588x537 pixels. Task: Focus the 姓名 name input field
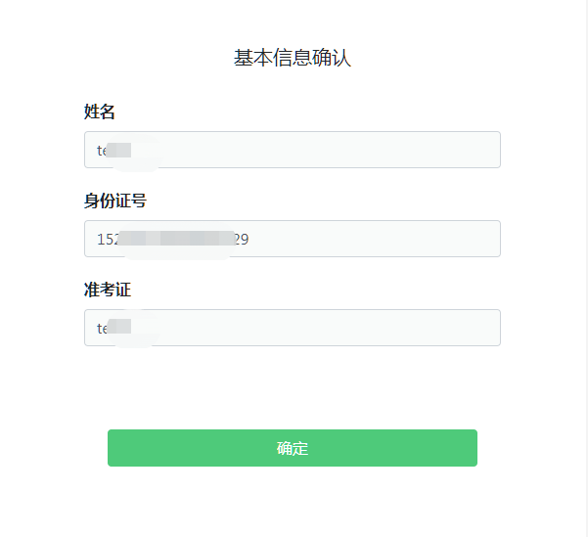click(x=293, y=150)
